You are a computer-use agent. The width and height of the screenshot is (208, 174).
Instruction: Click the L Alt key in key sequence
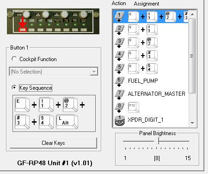(67, 122)
